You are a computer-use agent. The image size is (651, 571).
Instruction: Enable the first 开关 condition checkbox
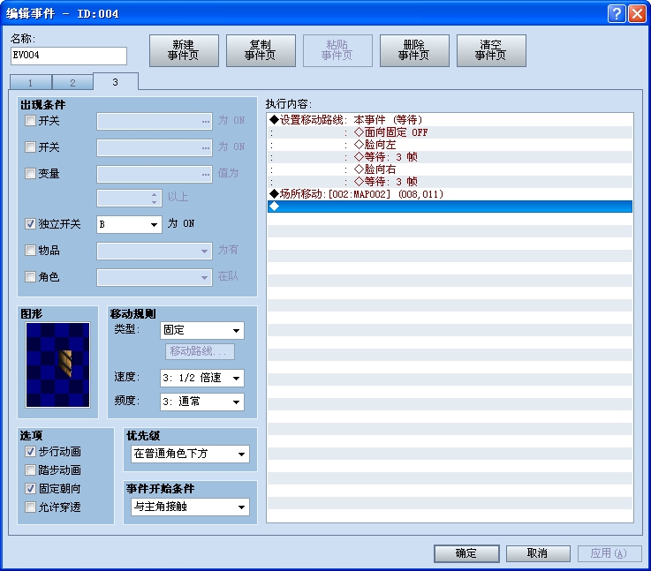(31, 121)
